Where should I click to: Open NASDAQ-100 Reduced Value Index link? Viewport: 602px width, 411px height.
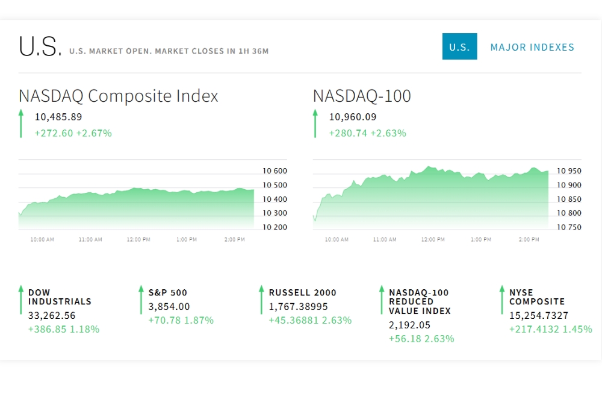pyautogui.click(x=419, y=301)
